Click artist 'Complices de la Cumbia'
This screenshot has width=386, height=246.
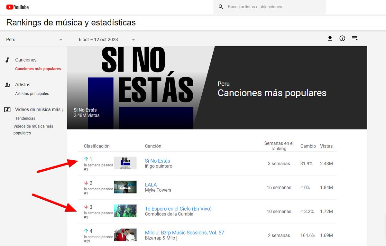[169, 214]
